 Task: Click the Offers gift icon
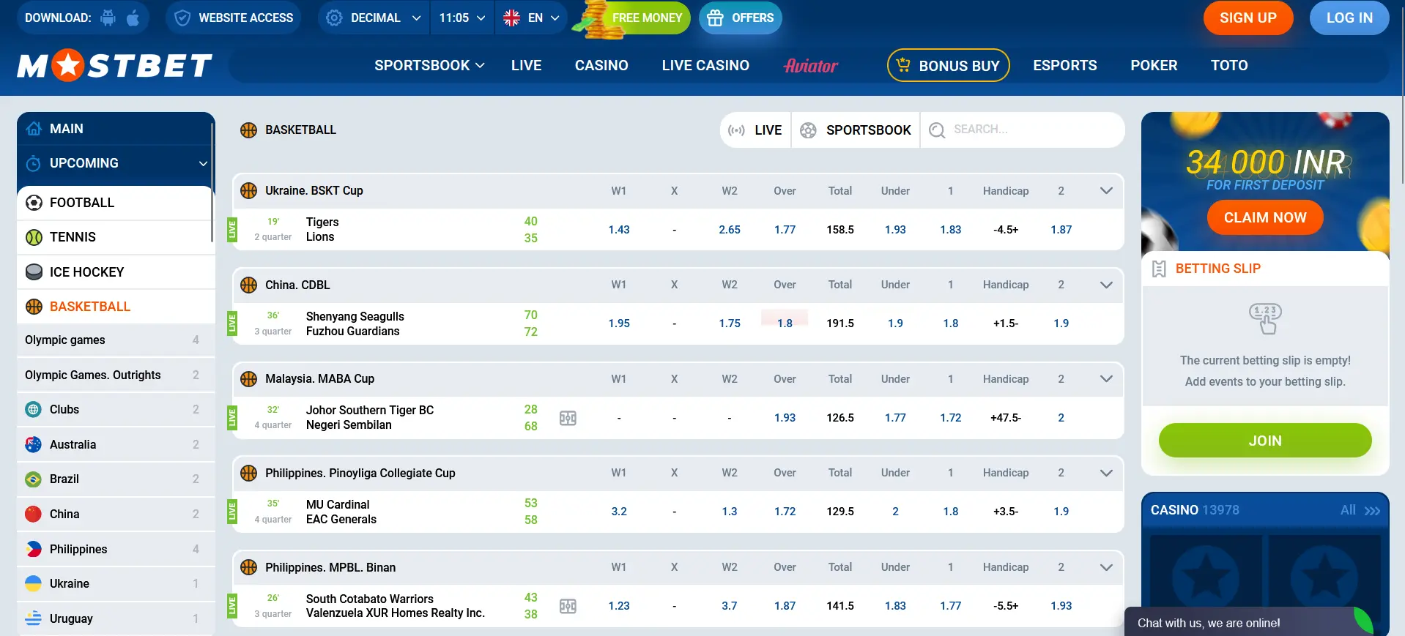tap(716, 18)
